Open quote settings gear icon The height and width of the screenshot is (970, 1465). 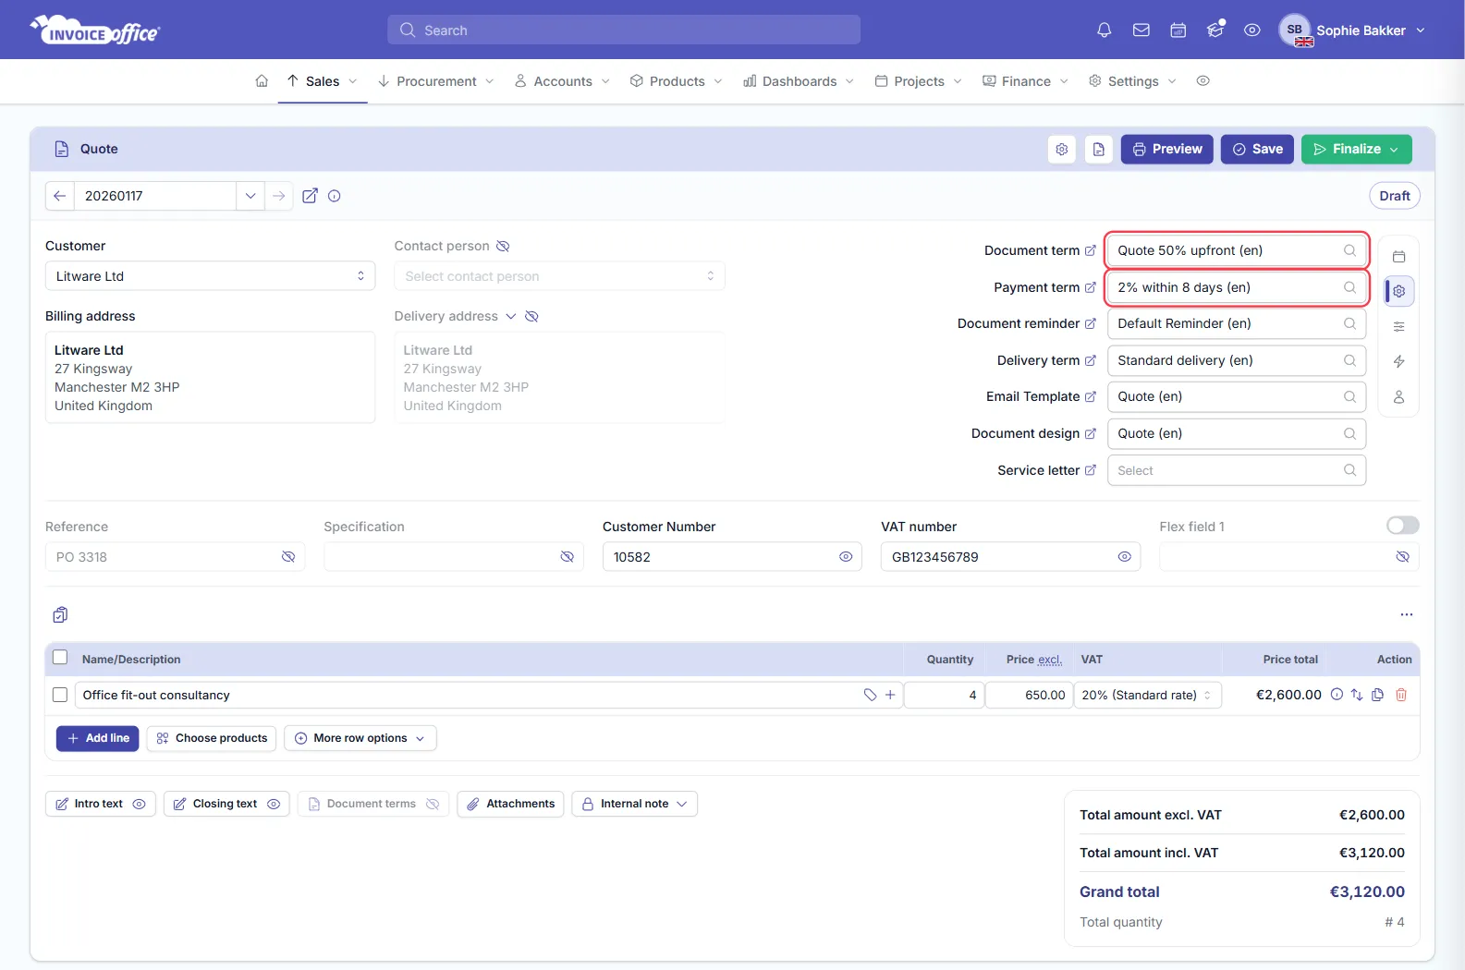pos(1062,150)
